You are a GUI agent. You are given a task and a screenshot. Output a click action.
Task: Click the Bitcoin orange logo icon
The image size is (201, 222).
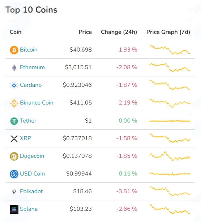[14, 50]
